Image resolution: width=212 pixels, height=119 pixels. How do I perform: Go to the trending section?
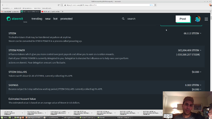click(37, 19)
